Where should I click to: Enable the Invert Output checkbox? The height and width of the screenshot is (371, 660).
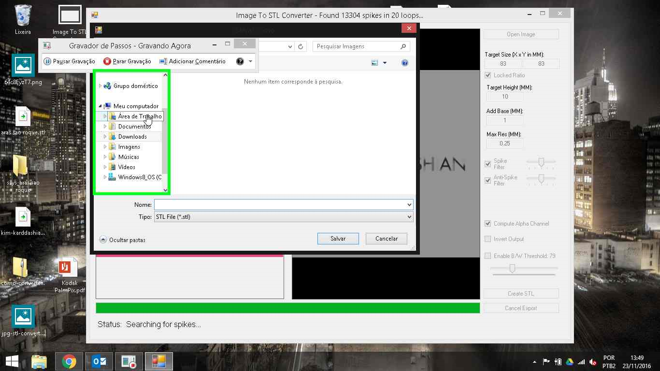coord(488,239)
